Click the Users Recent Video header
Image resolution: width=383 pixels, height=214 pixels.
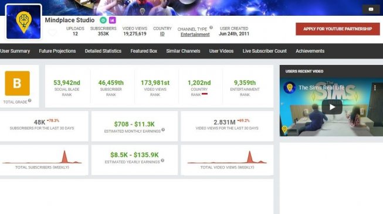[x=304, y=71]
